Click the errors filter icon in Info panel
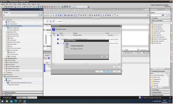Viewport: 173px width, 104px height. click(x=45, y=58)
